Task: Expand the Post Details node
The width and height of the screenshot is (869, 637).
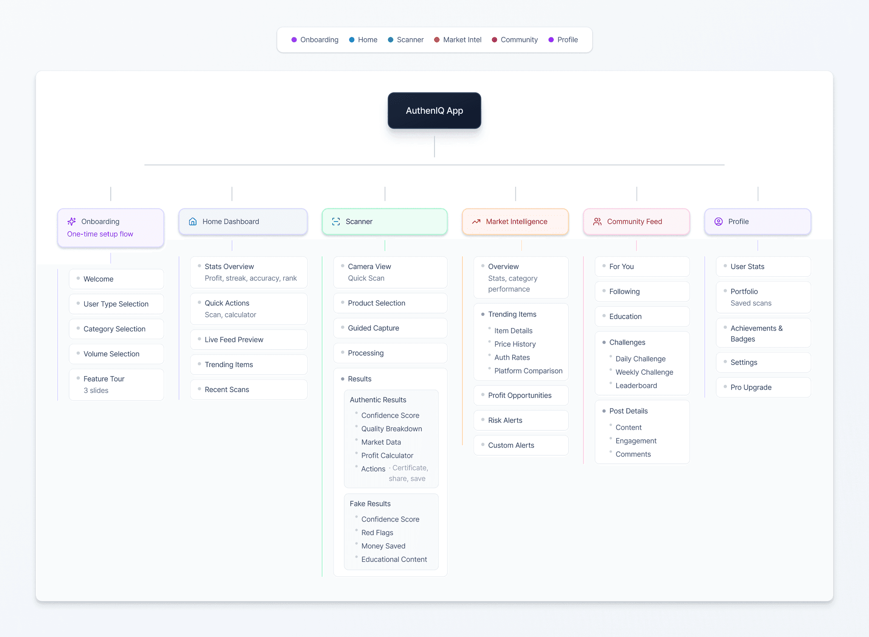Action: coord(628,411)
